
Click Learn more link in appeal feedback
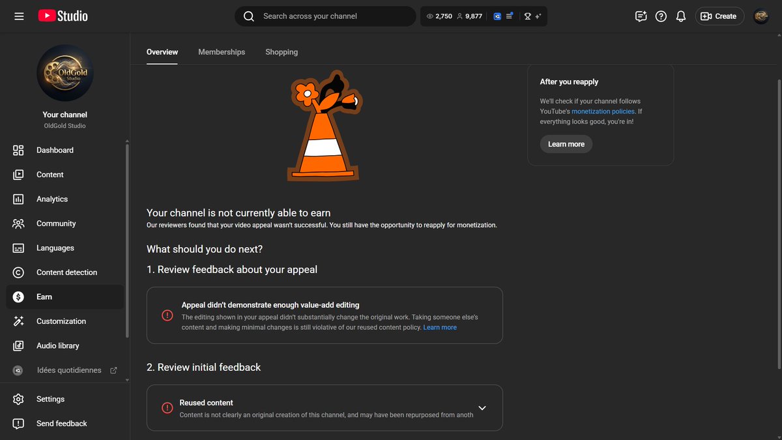click(440, 327)
